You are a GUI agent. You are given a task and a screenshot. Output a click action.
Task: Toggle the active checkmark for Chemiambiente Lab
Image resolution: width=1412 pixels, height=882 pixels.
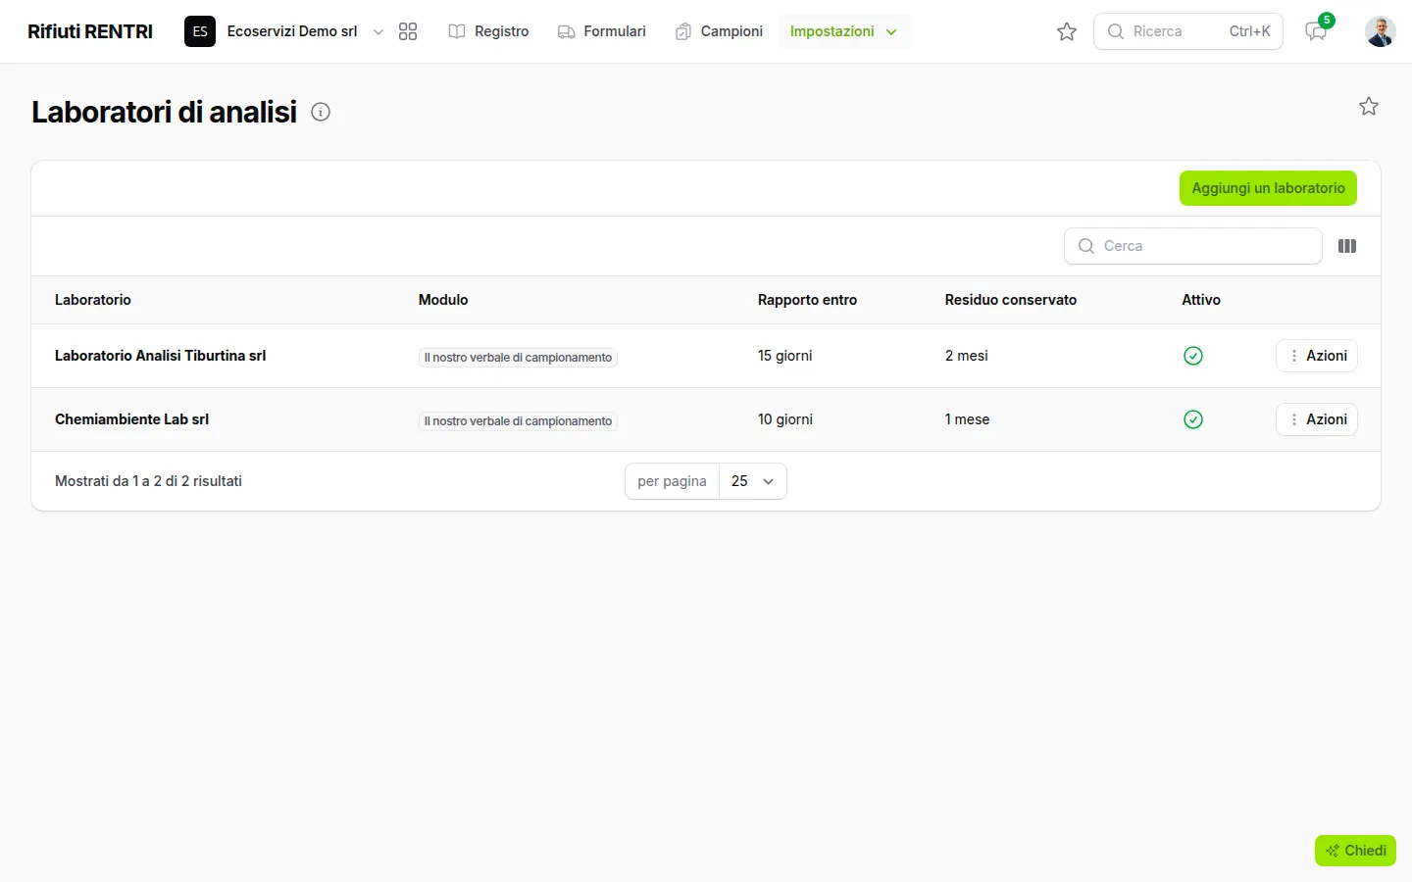[1193, 419]
